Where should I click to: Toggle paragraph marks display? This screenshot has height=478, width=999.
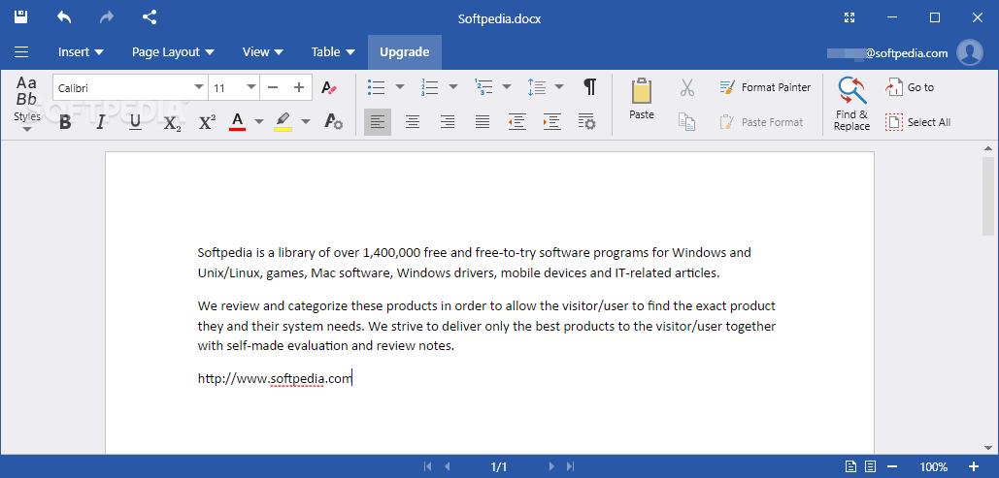590,87
